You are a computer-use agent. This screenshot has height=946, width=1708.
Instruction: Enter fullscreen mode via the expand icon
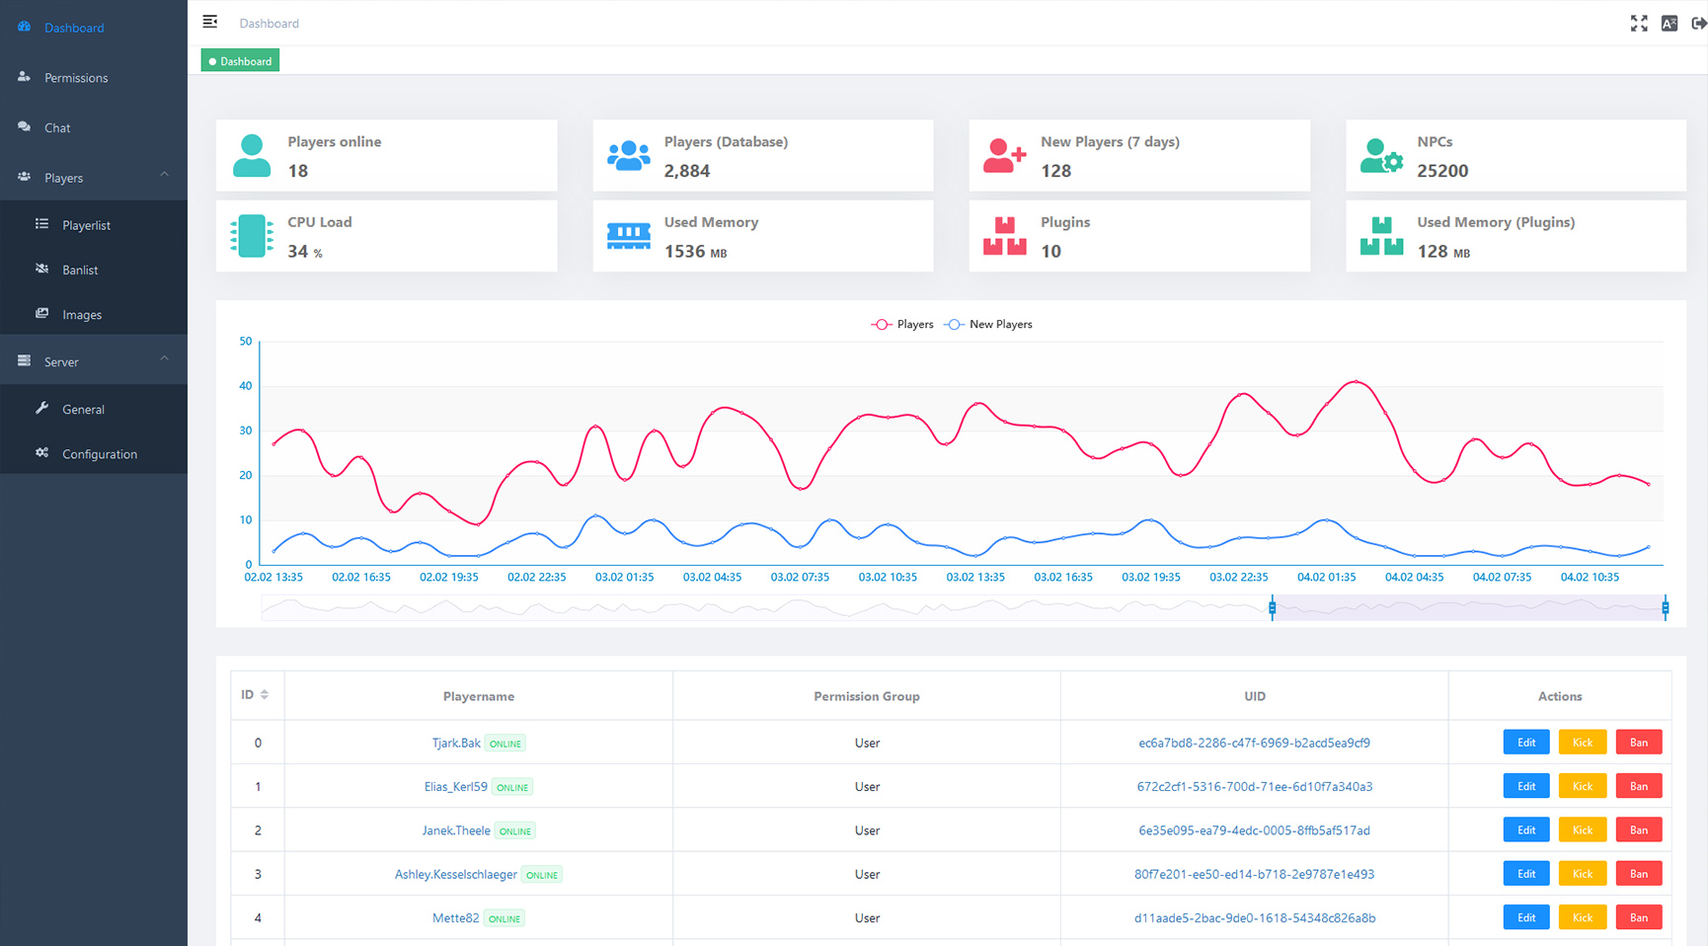pos(1639,24)
